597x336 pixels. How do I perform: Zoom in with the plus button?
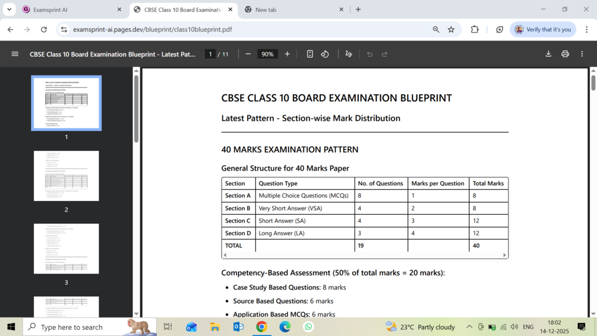287,54
